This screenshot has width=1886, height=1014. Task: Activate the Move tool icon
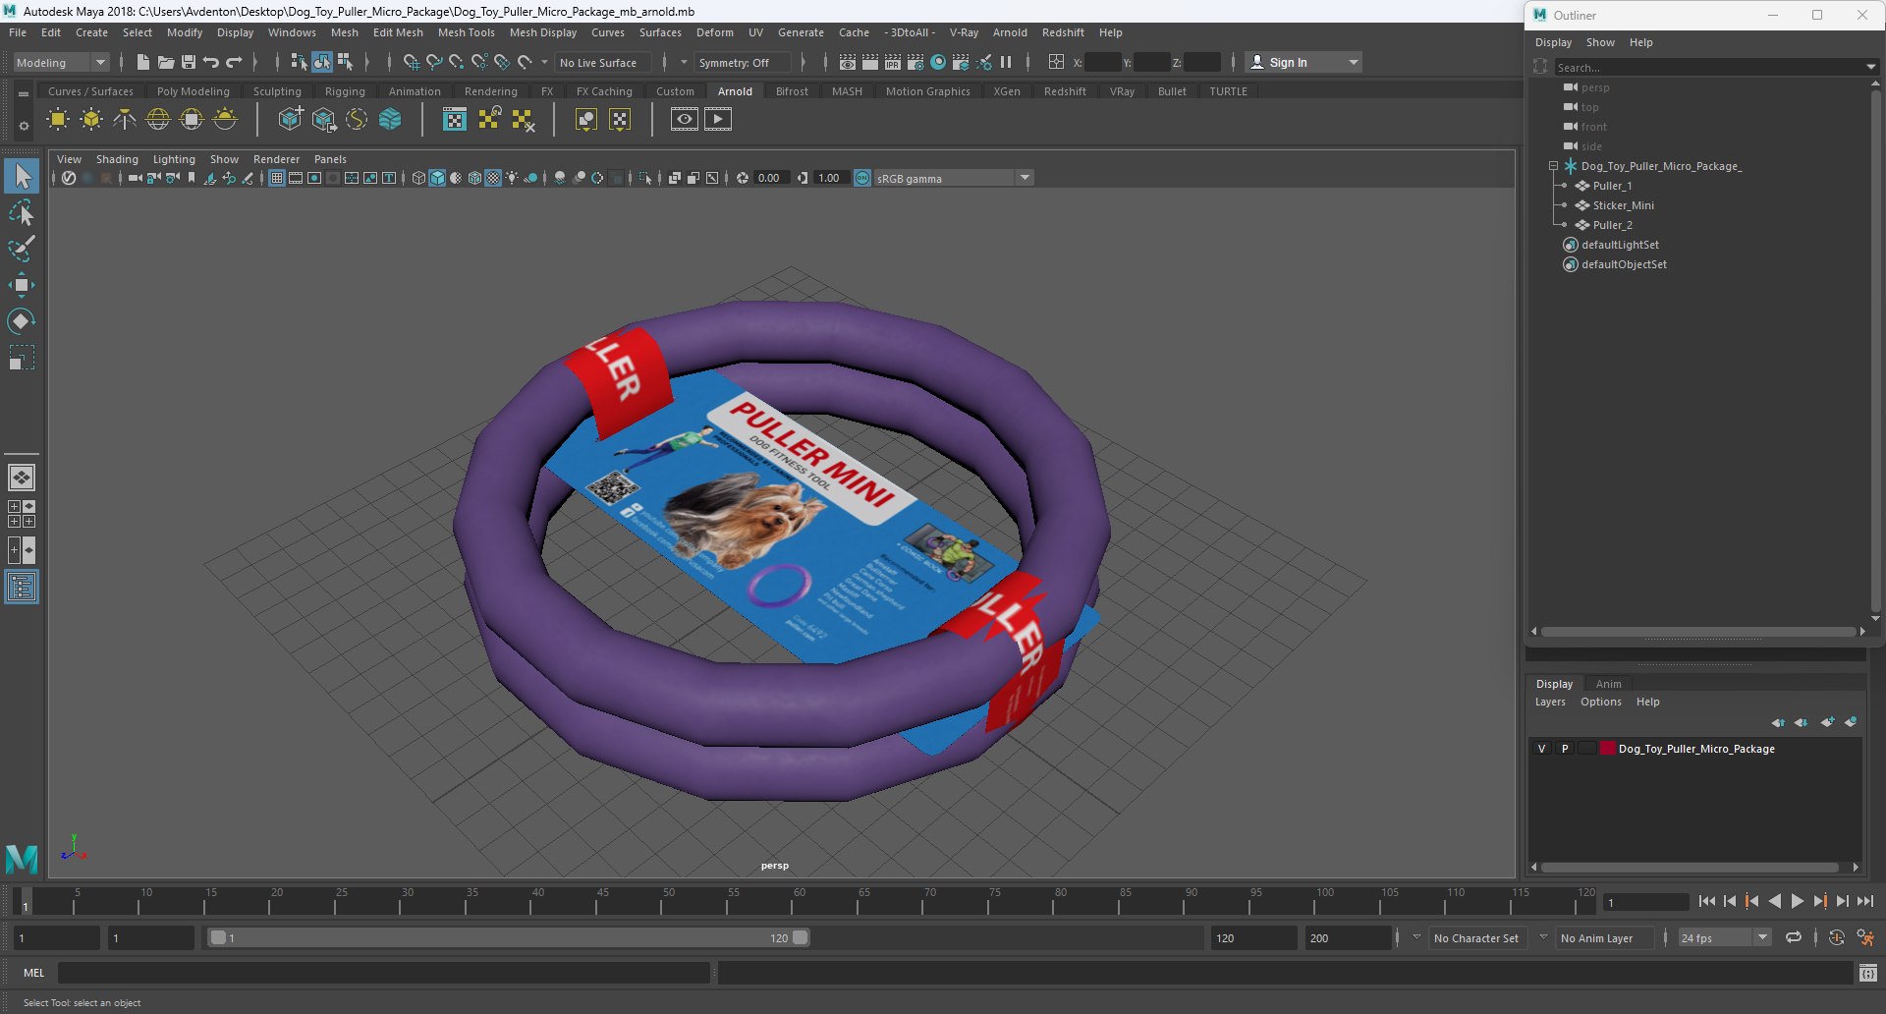(x=22, y=285)
